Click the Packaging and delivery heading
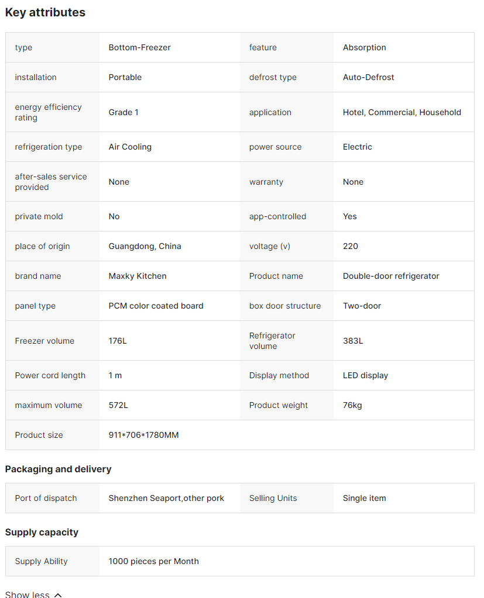 (x=58, y=469)
